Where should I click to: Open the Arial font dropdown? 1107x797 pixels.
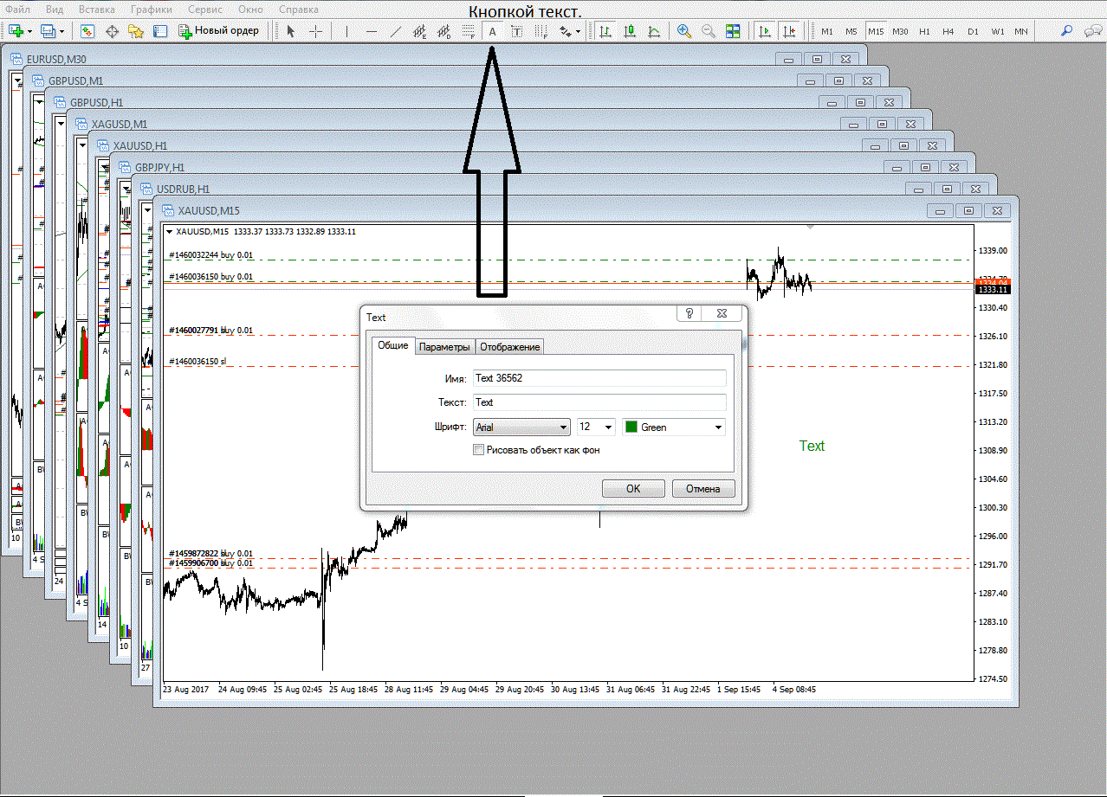pyautogui.click(x=521, y=427)
